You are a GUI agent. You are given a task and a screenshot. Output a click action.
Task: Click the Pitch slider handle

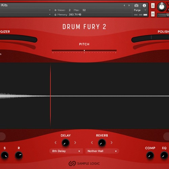[x=84, y=50]
